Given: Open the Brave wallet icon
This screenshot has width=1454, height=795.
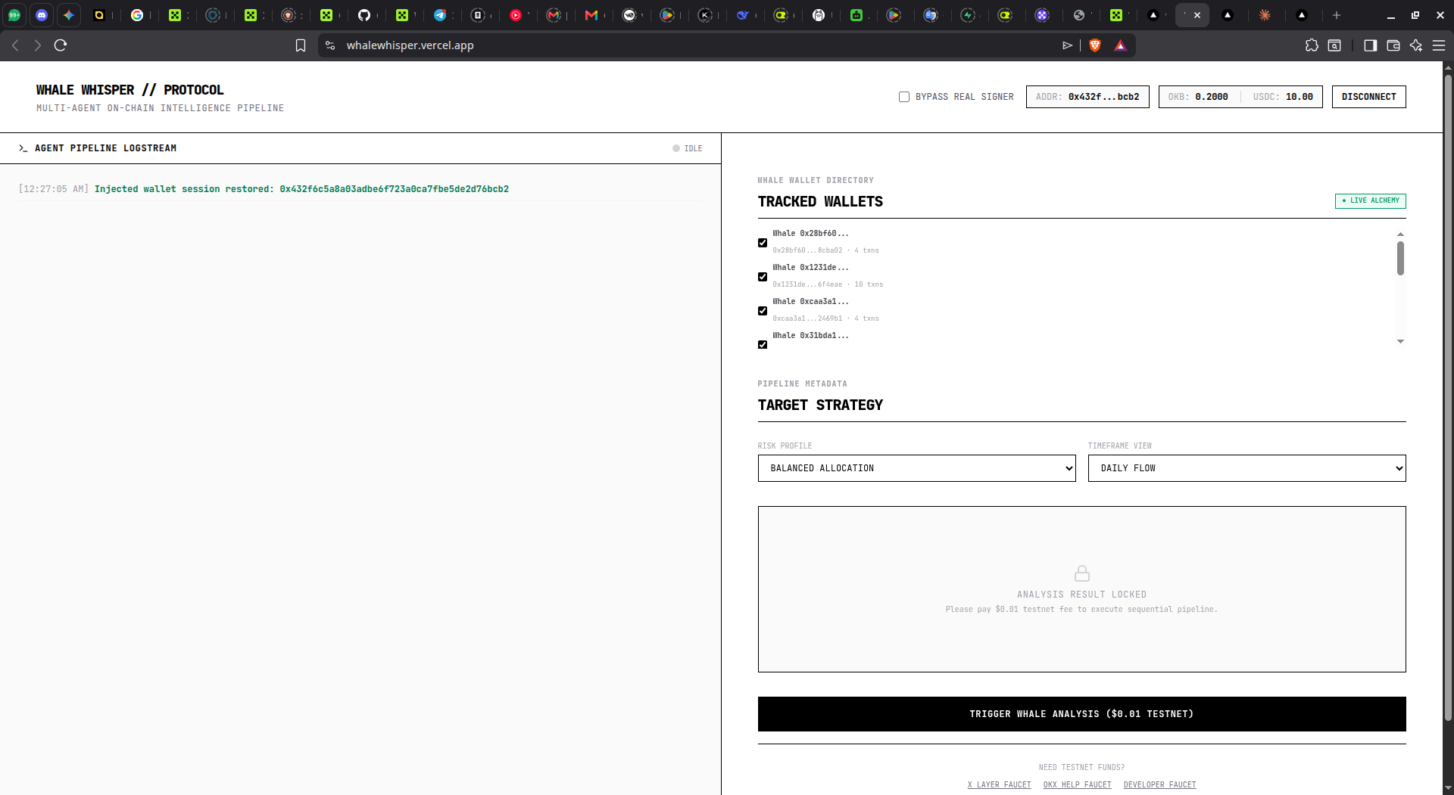Looking at the screenshot, I should [1393, 45].
